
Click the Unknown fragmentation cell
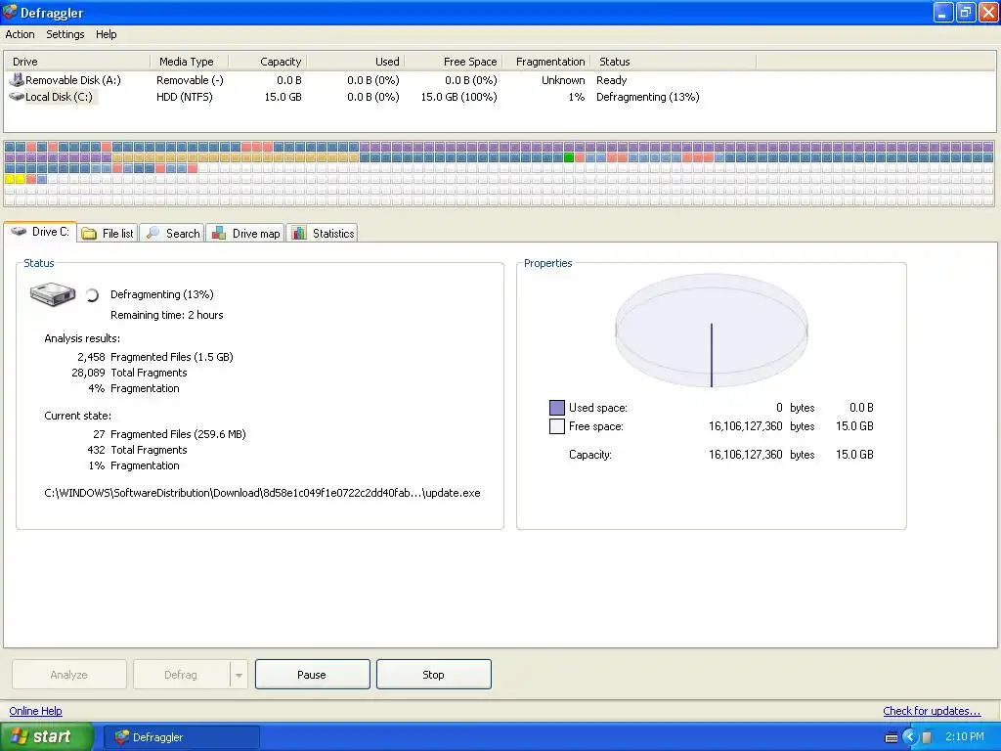563,80
